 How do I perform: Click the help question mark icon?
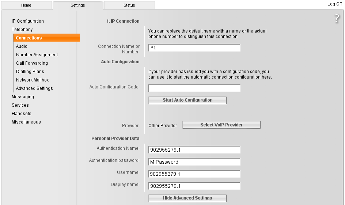click(337, 19)
